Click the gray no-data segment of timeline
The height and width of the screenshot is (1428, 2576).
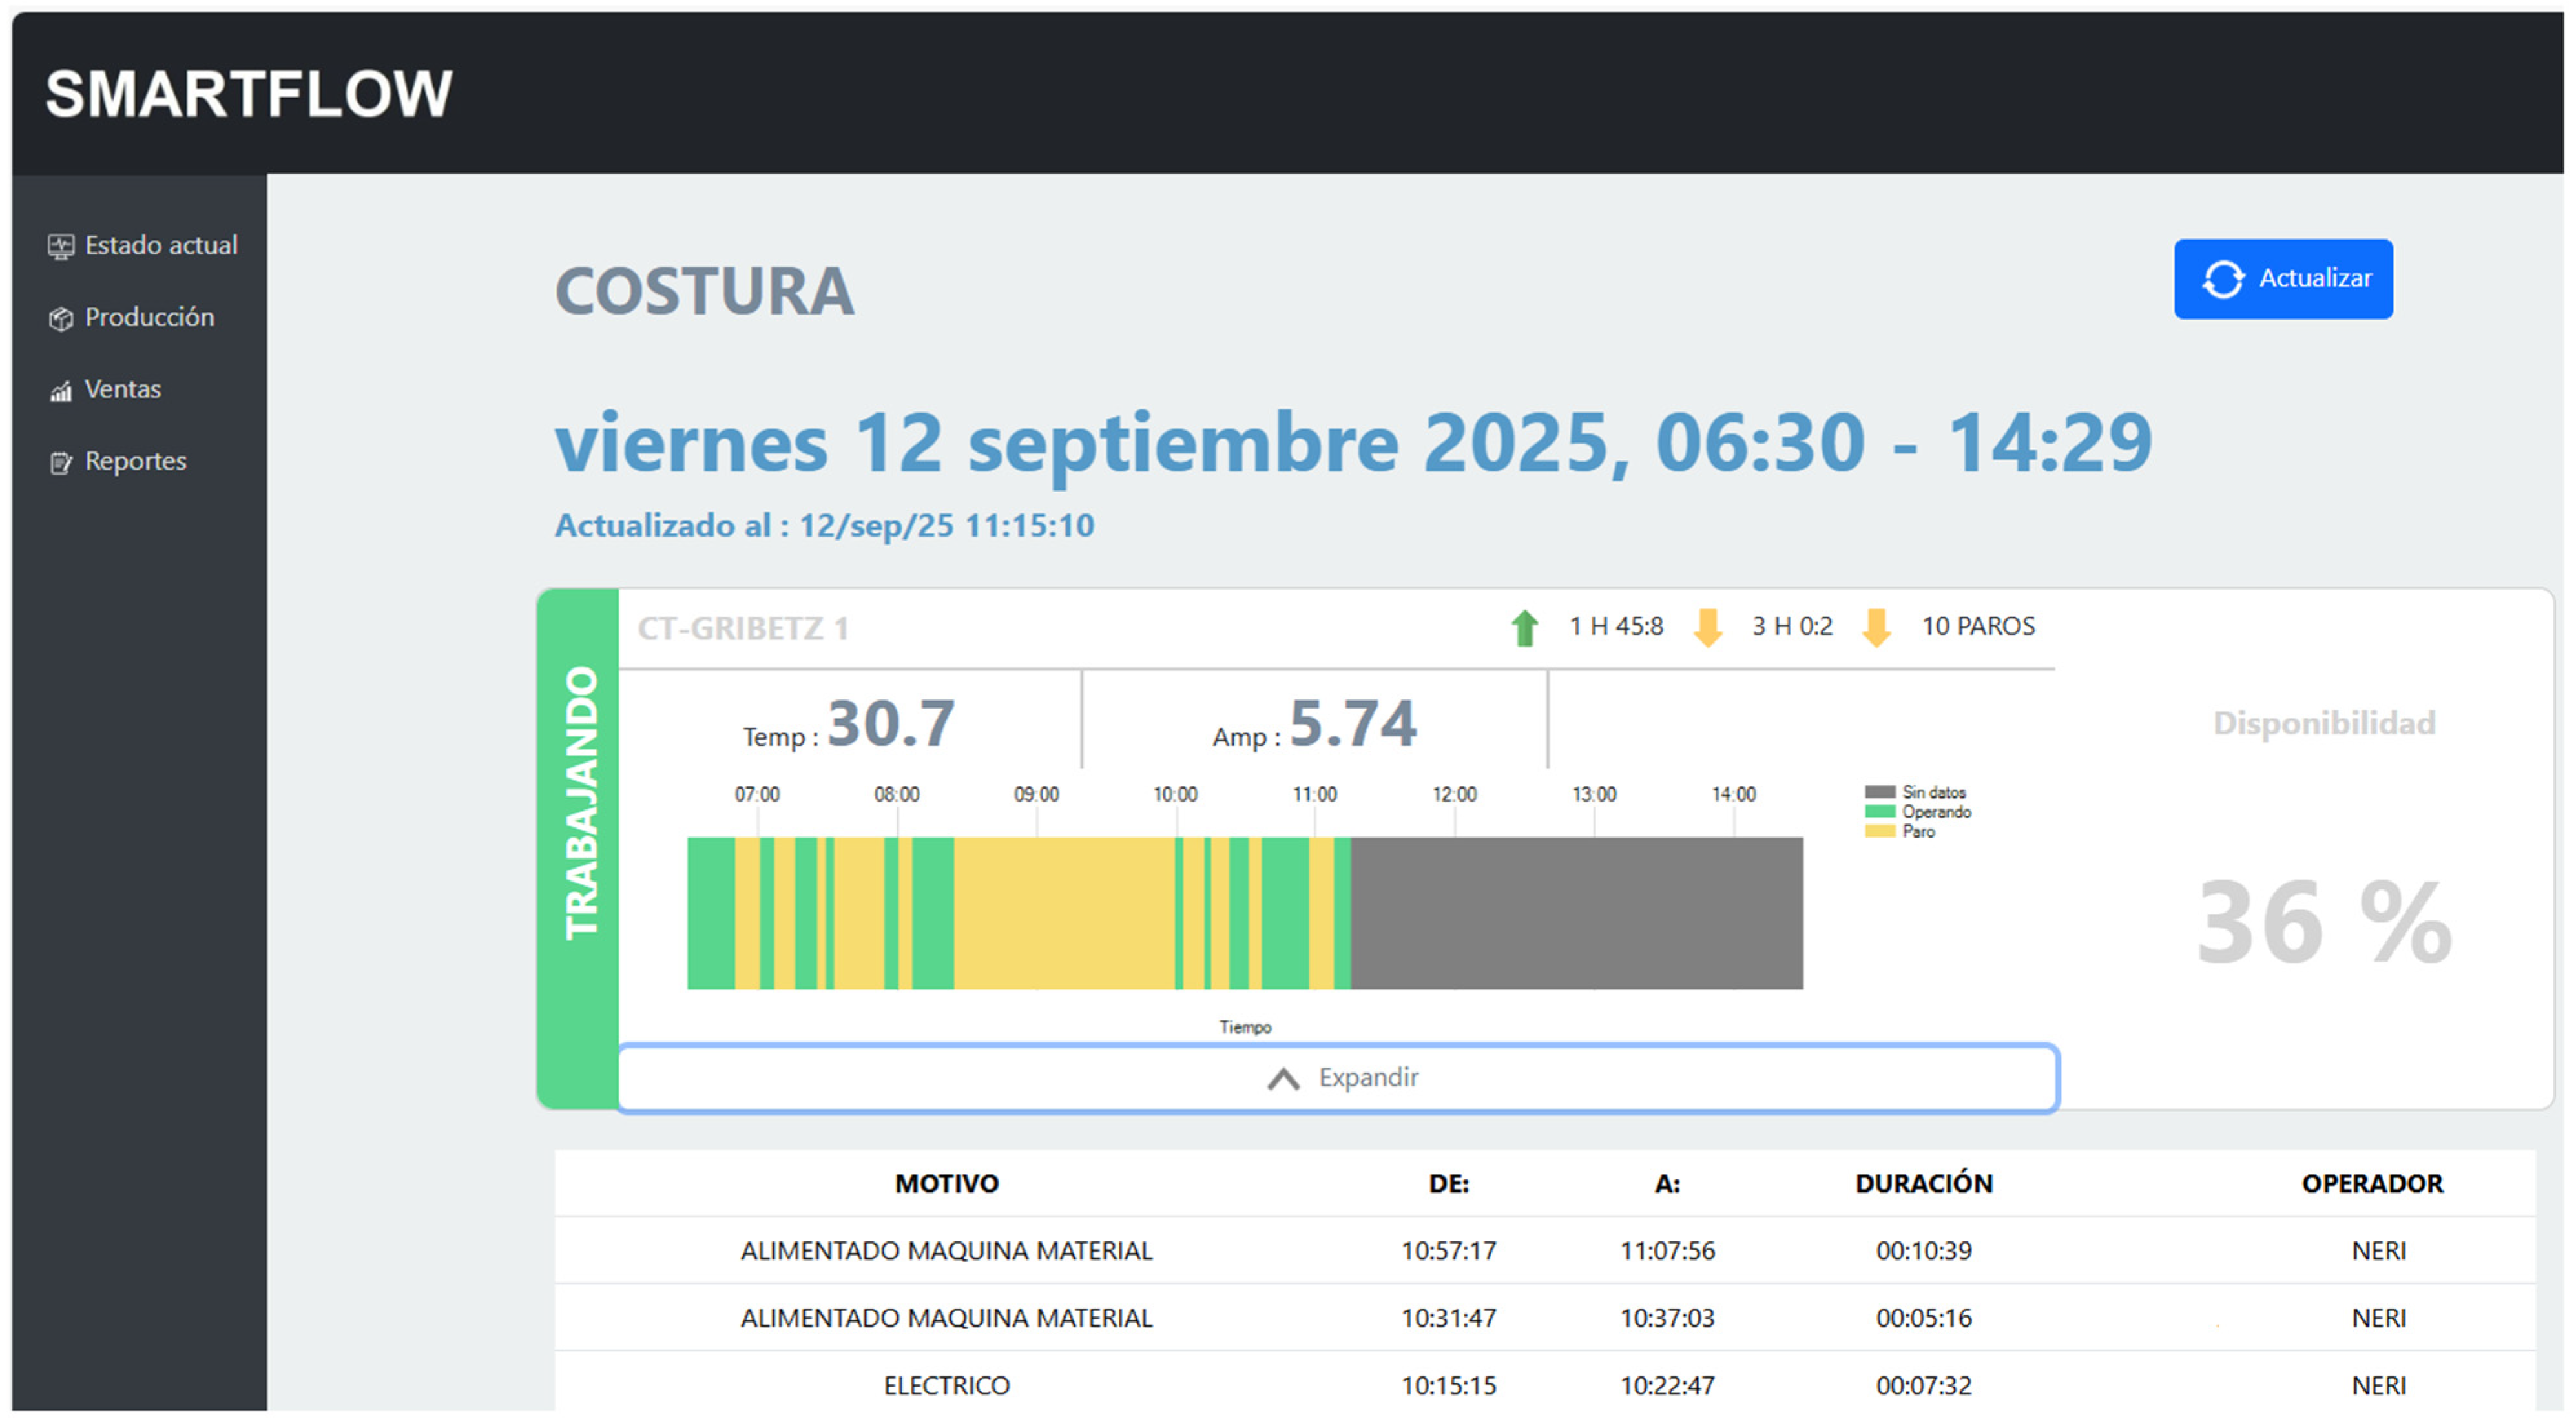(x=1576, y=914)
